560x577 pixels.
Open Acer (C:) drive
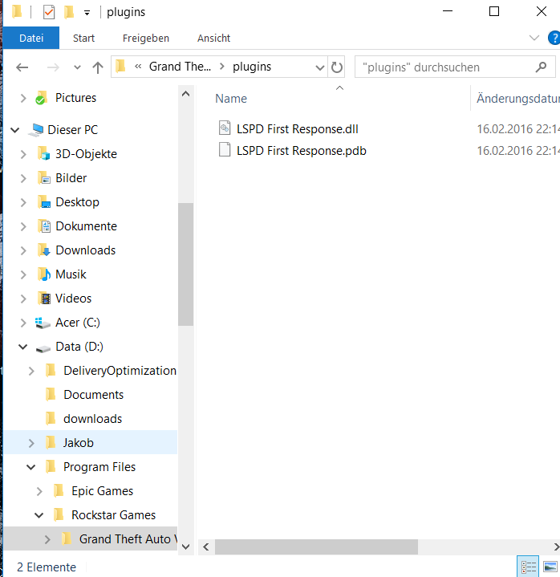(78, 323)
